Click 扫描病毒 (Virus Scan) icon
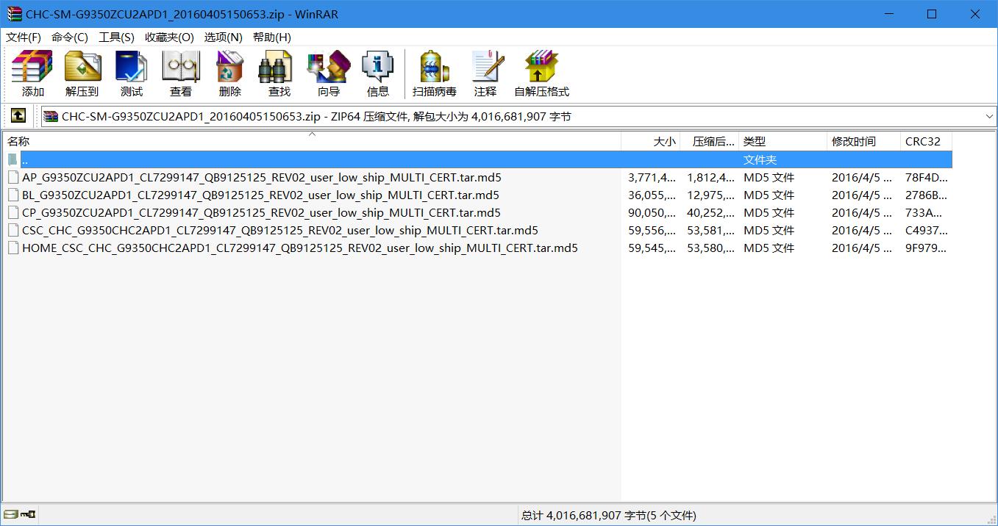The height and width of the screenshot is (526, 998). pyautogui.click(x=434, y=73)
